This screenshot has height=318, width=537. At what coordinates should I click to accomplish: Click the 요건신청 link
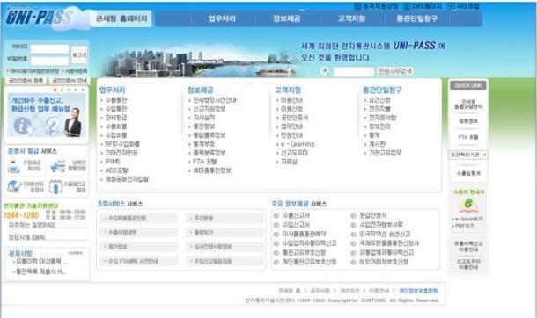pos(379,100)
